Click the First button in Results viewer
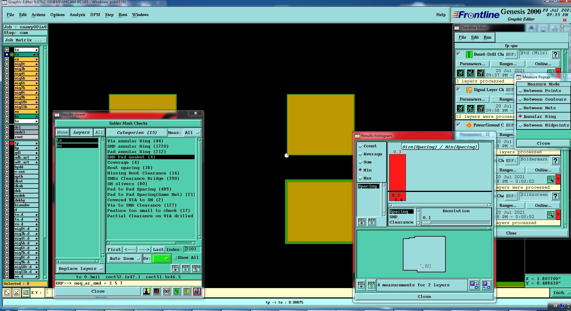The width and height of the screenshot is (571, 311). [x=114, y=250]
